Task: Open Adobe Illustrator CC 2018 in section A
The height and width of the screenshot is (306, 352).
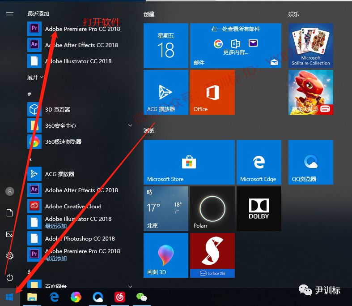Action: (x=80, y=222)
